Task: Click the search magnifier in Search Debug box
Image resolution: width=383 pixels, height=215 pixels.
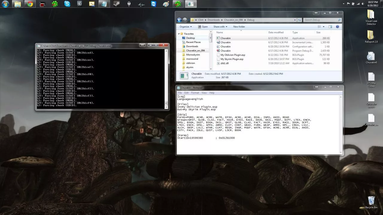Action: pyautogui.click(x=339, y=20)
